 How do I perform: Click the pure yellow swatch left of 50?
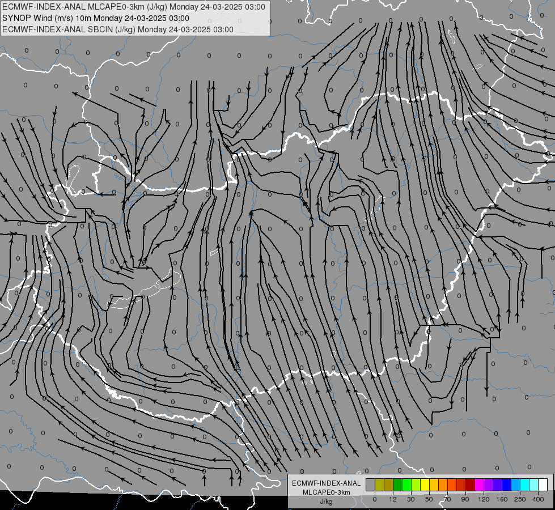[425, 485]
